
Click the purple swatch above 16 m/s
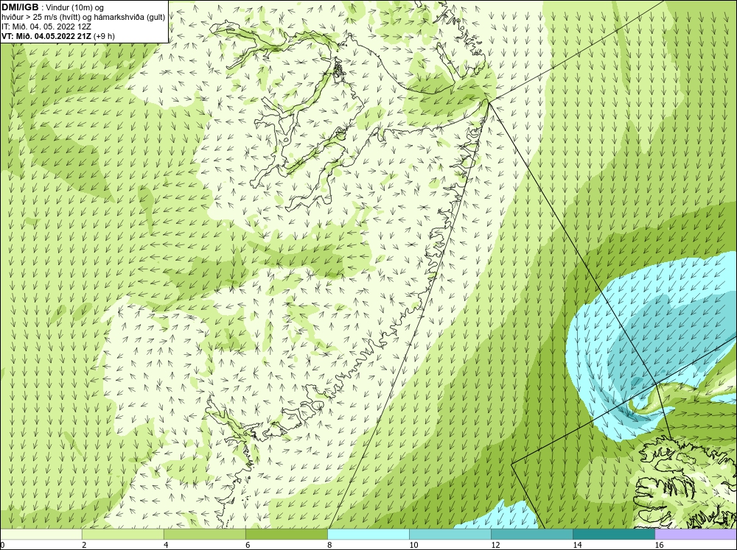pos(696,534)
